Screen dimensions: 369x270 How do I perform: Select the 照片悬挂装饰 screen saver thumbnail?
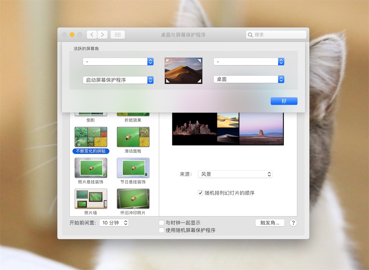(x=91, y=168)
